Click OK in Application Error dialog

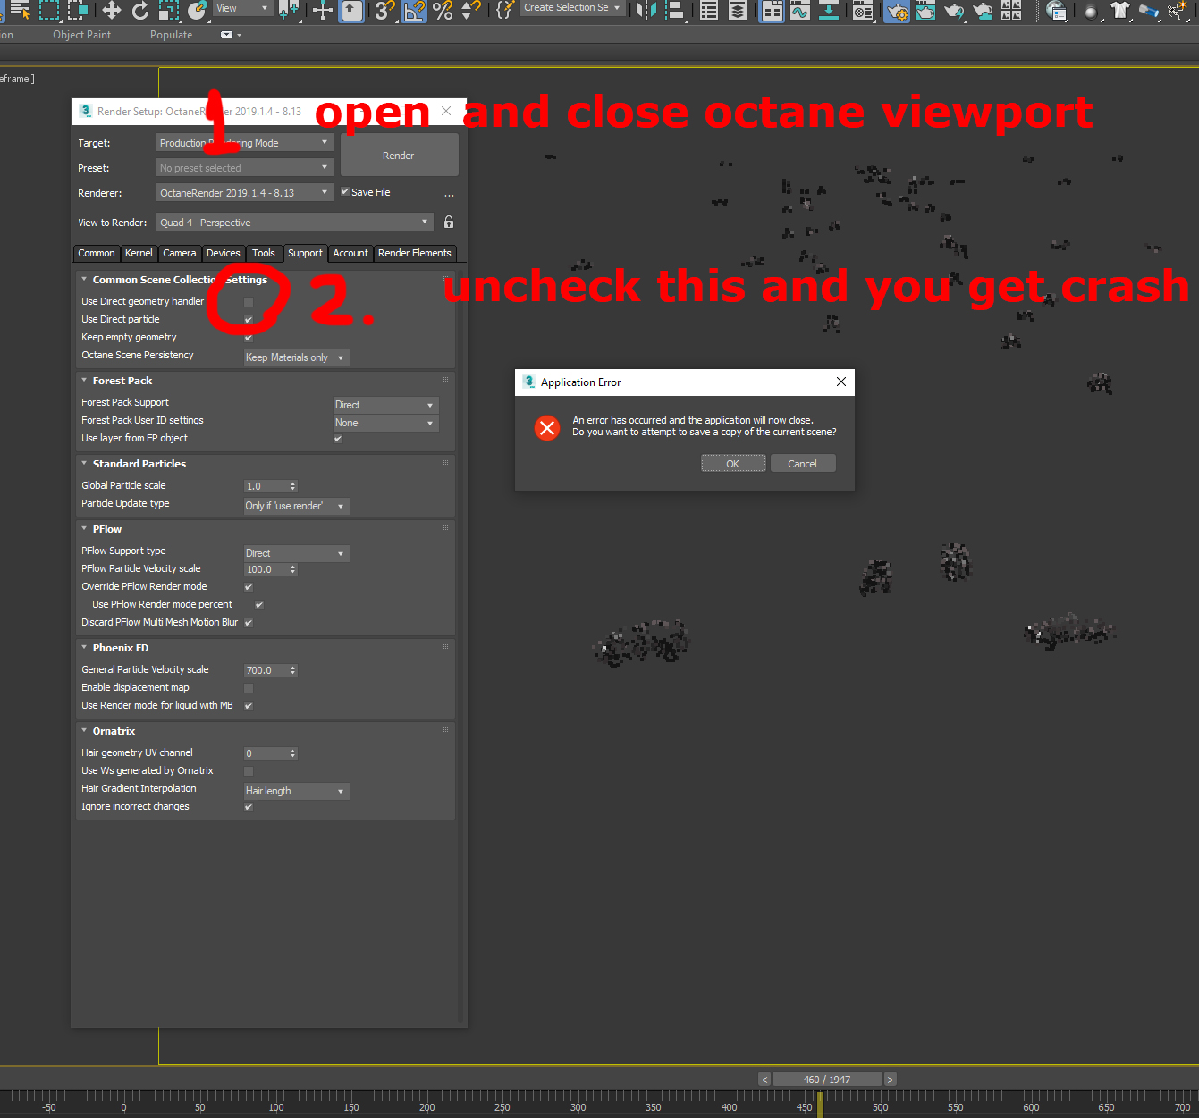(733, 463)
